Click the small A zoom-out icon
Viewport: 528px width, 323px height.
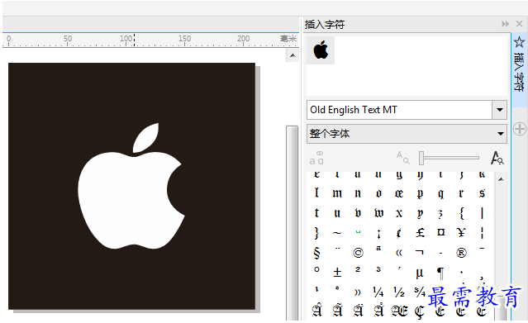coord(402,157)
